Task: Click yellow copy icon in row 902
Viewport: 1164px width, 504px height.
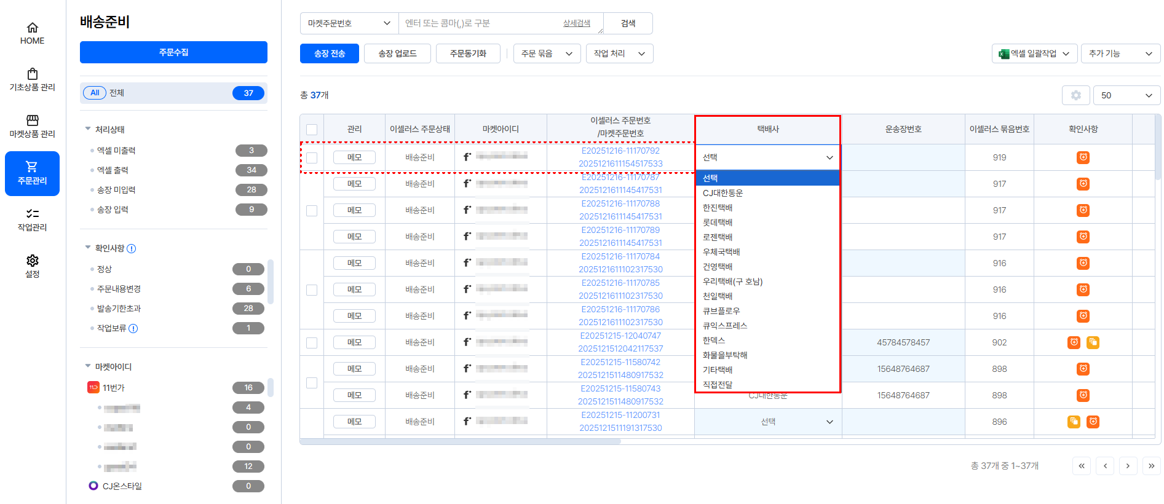Action: click(1093, 342)
